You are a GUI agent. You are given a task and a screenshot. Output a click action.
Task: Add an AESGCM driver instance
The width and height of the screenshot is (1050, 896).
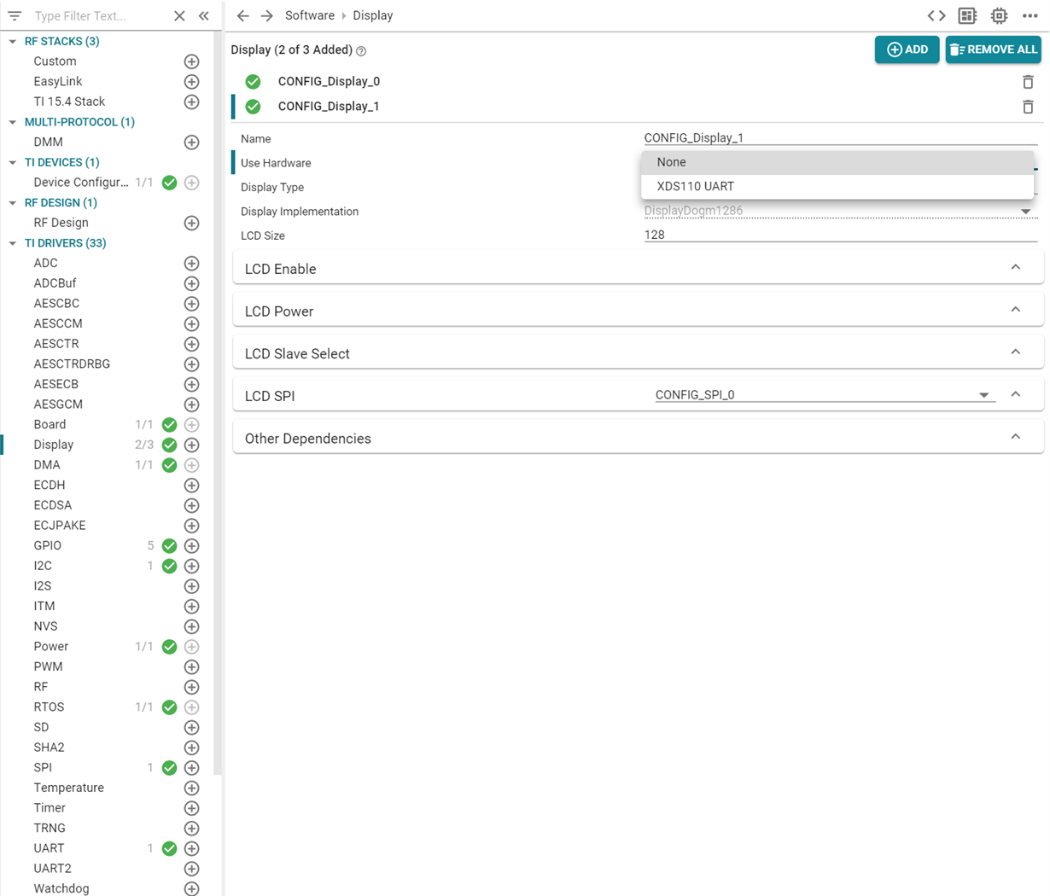(x=191, y=404)
